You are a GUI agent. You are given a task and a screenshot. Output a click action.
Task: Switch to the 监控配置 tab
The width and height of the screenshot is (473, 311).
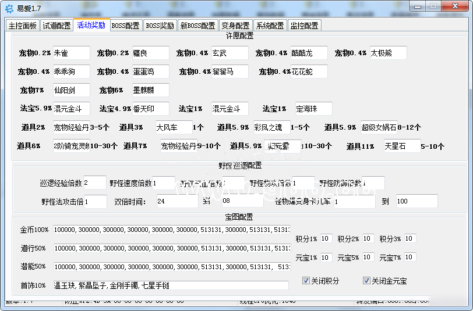point(305,26)
